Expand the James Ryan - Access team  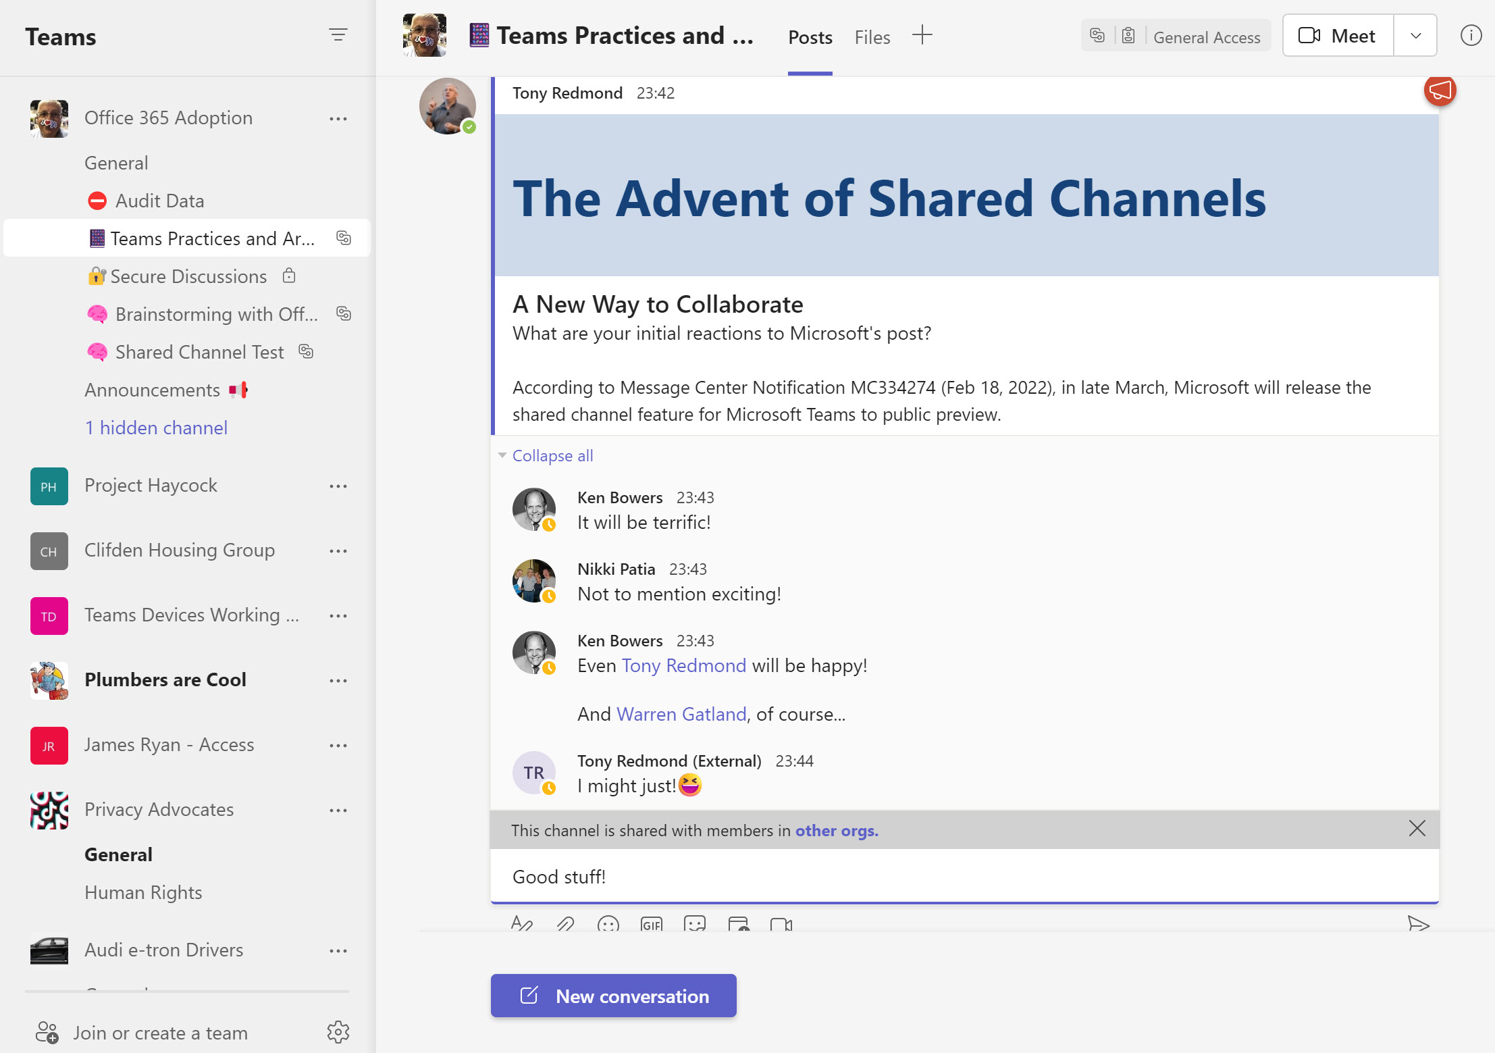pos(169,745)
